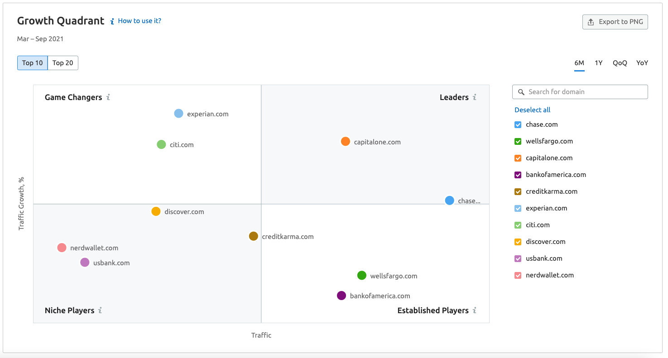Uncheck the citi.com checkbox
The image size is (668, 358).
pos(518,225)
